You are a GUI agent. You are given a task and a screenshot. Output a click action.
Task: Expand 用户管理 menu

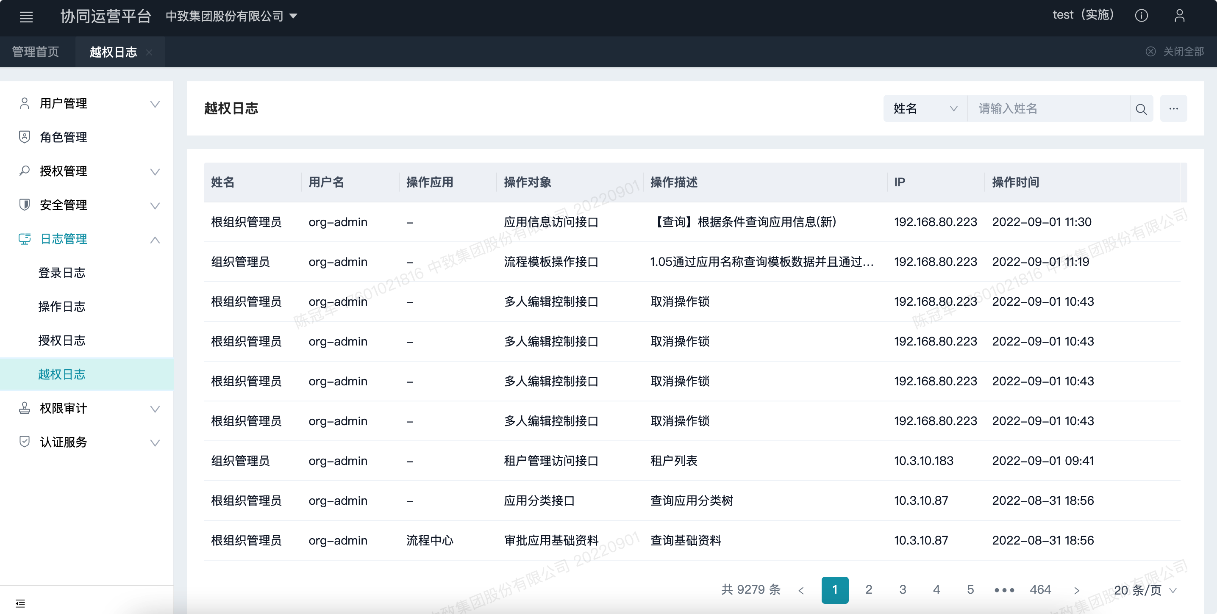coord(87,104)
